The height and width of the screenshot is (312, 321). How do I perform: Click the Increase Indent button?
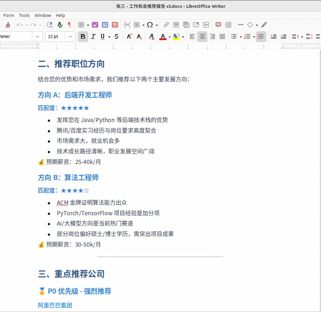pyautogui.click(x=274, y=37)
